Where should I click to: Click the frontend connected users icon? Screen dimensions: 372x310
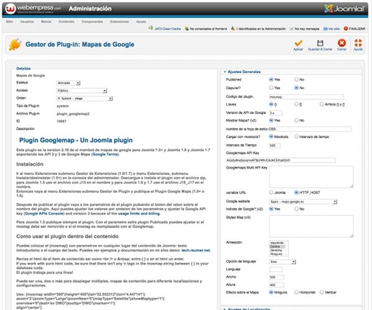187,29
